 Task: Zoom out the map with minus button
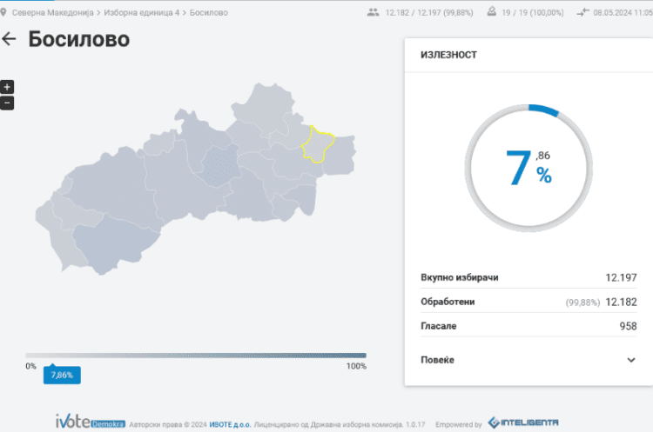click(x=7, y=103)
